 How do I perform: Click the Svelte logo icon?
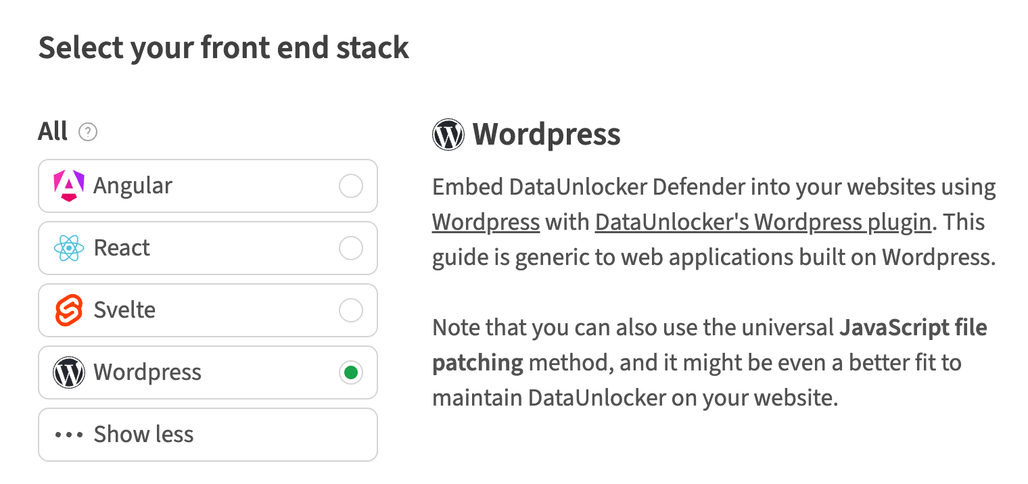67,310
